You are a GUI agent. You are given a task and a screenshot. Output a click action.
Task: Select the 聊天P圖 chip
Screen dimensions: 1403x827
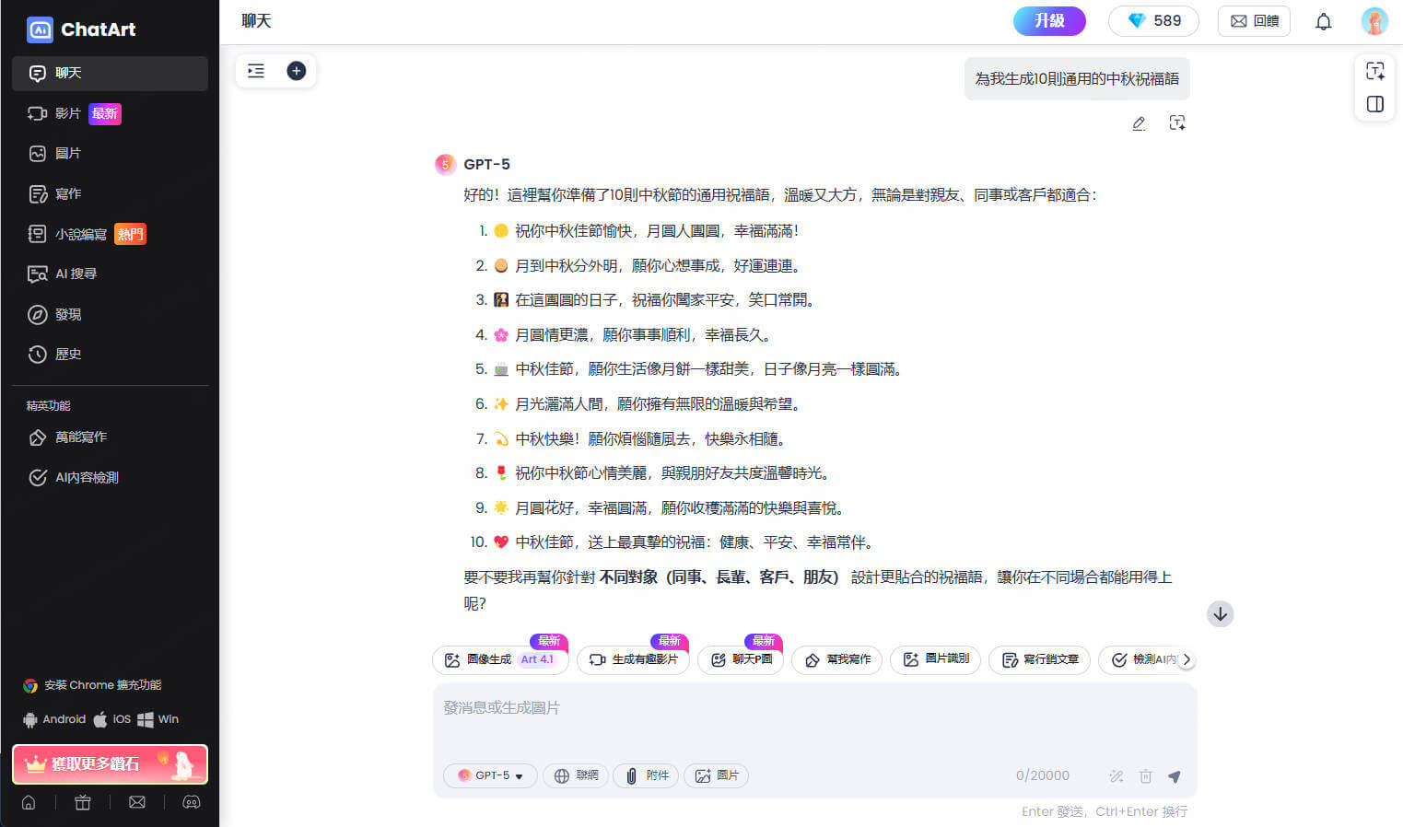pos(741,660)
